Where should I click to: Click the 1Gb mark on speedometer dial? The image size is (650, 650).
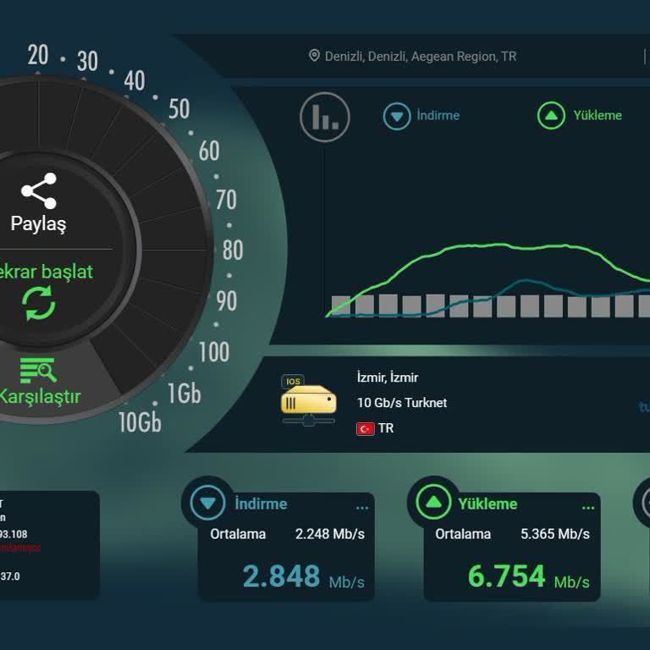(184, 394)
